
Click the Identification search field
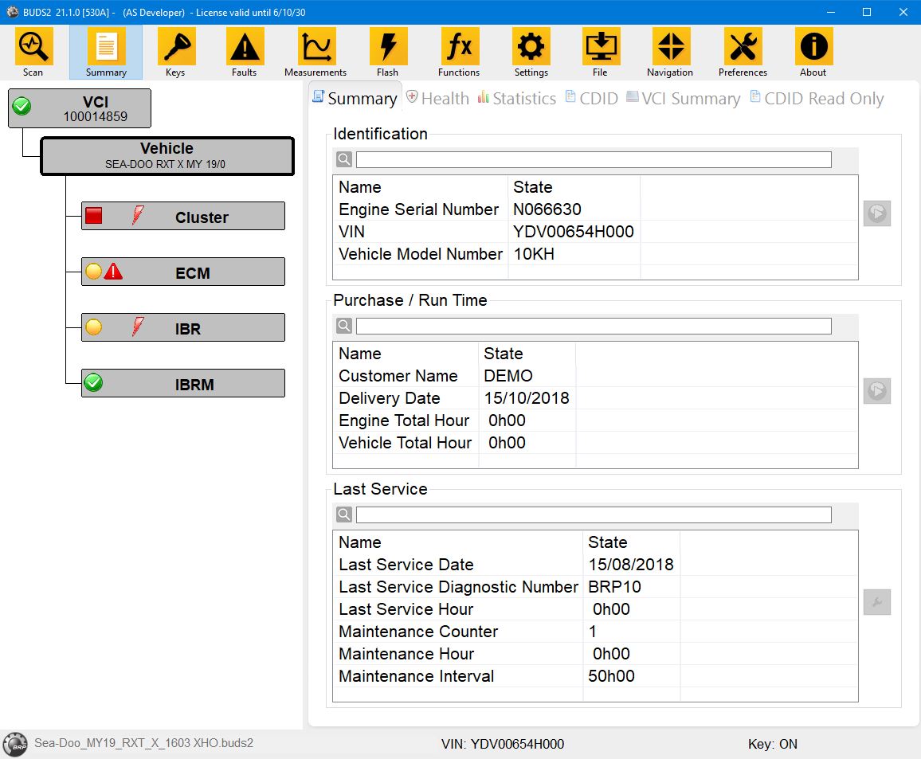[594, 160]
